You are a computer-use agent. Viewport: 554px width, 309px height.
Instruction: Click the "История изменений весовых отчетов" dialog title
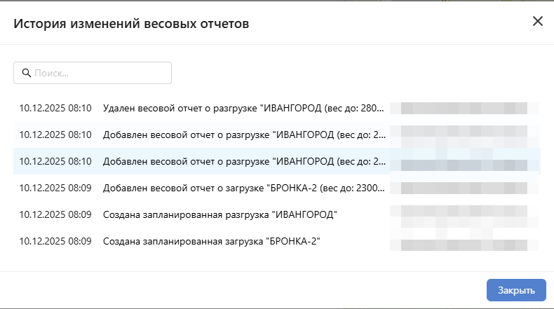132,24
